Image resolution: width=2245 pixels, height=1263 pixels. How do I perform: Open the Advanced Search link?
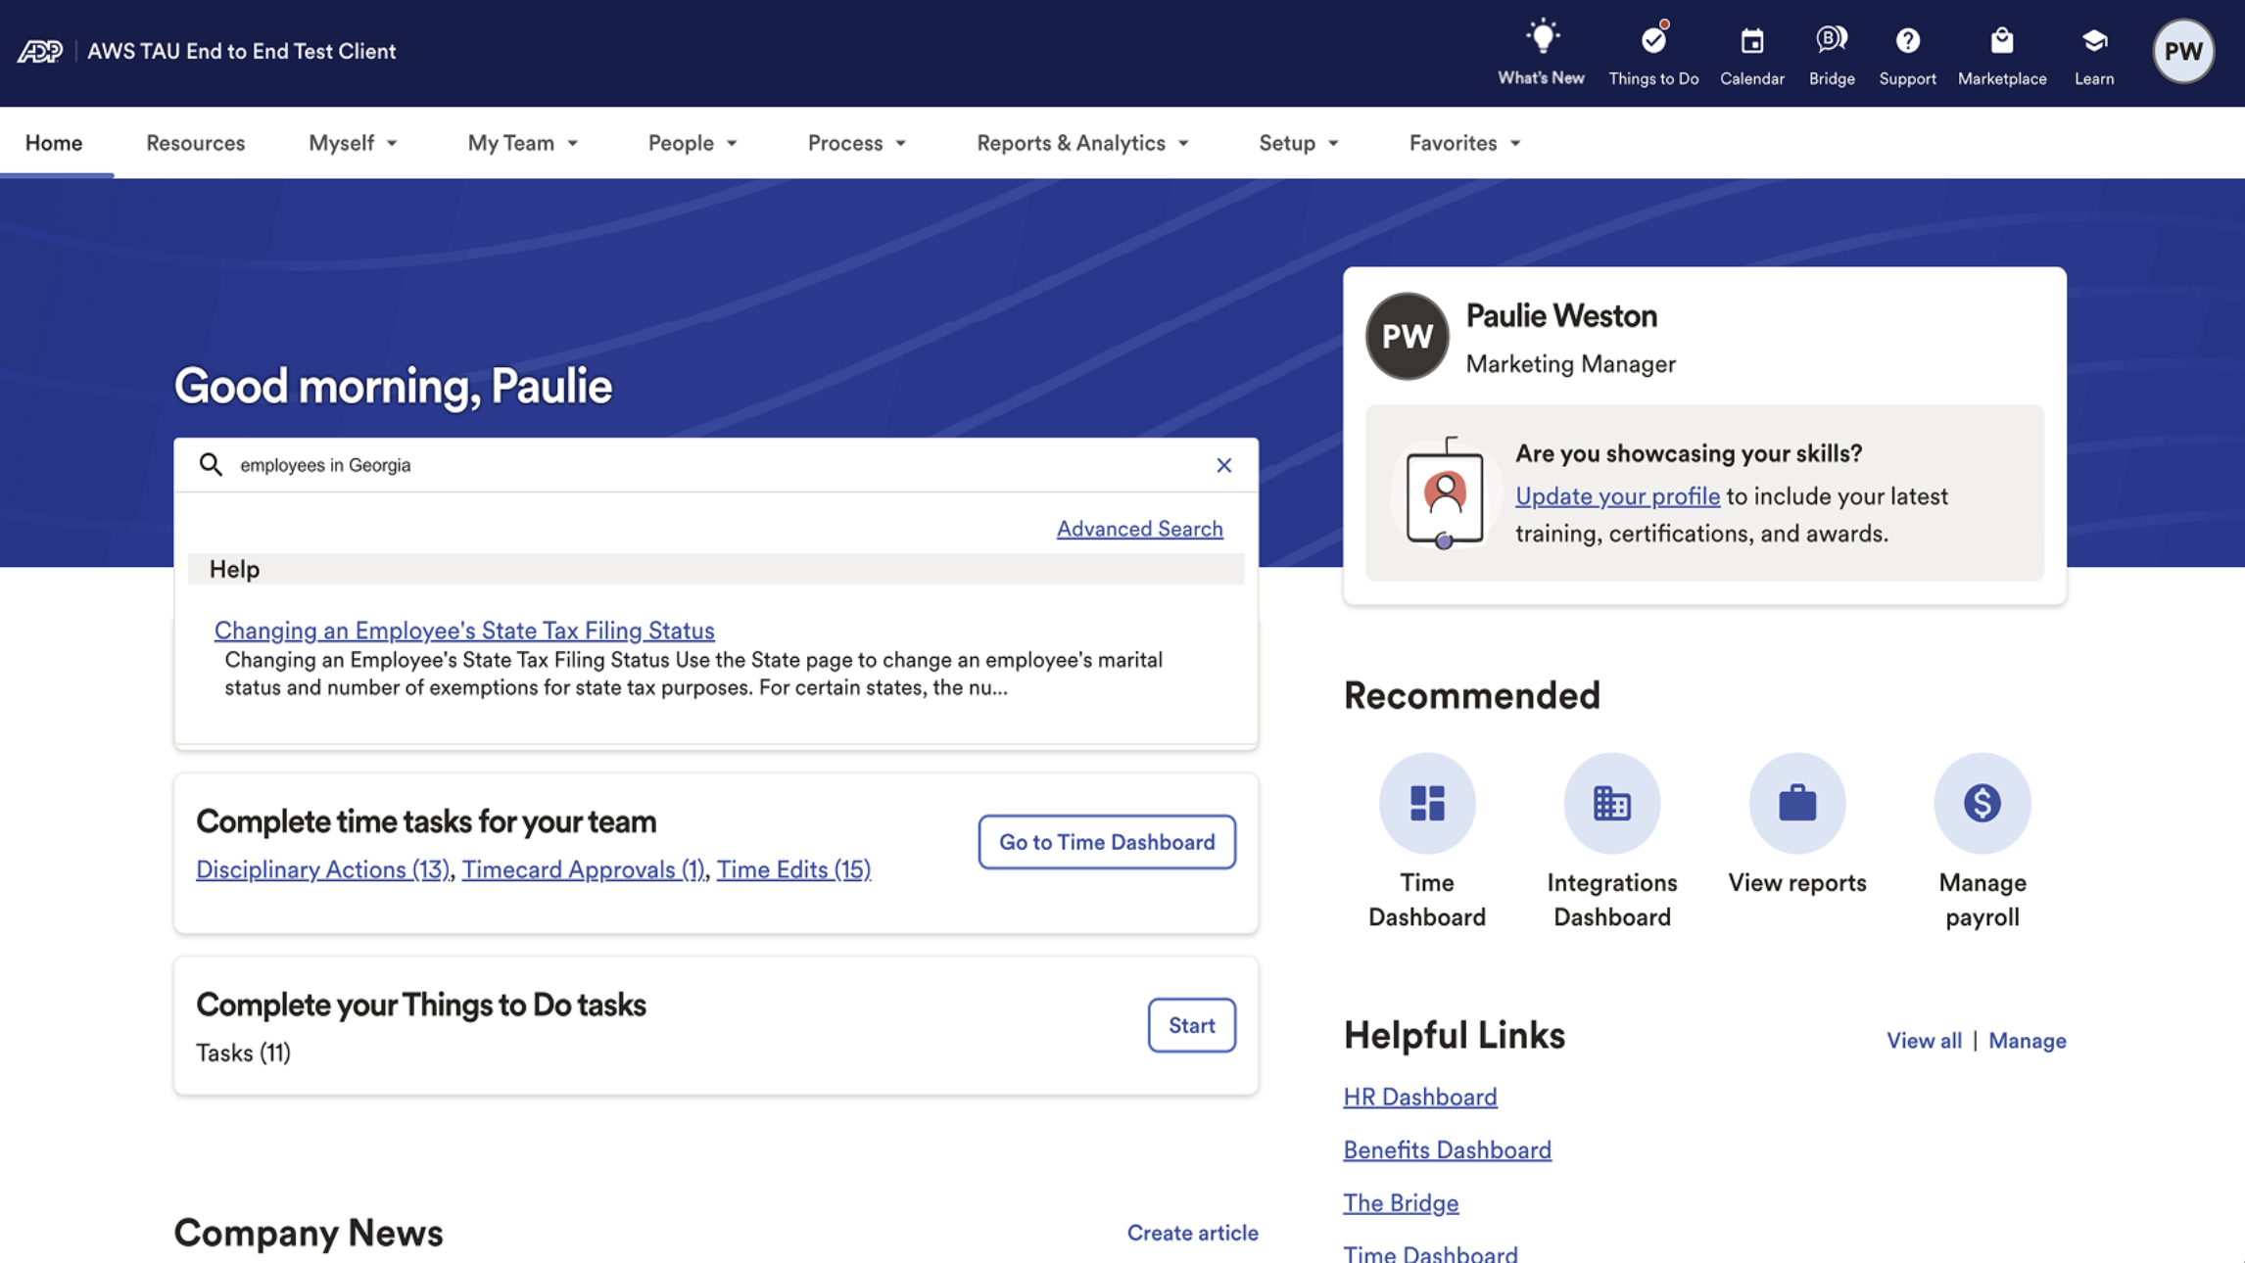1139,529
